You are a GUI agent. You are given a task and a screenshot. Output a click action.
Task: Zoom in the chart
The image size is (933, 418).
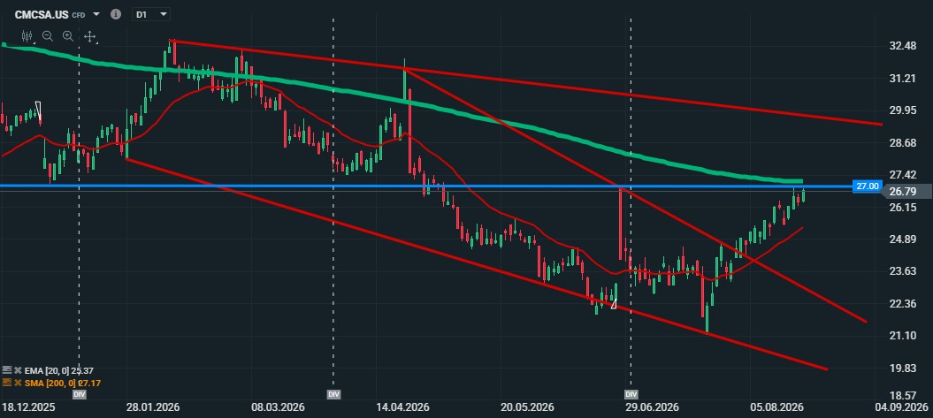[68, 36]
